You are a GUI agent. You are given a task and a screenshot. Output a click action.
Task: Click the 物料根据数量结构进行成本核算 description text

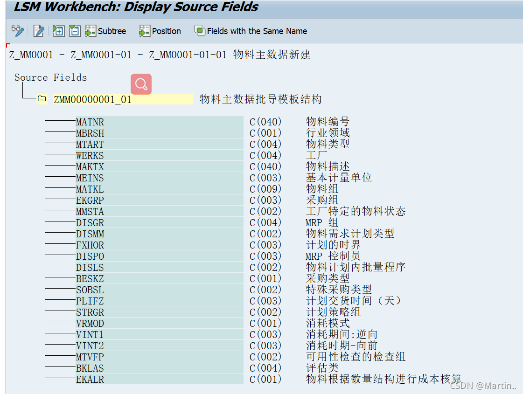tap(384, 379)
